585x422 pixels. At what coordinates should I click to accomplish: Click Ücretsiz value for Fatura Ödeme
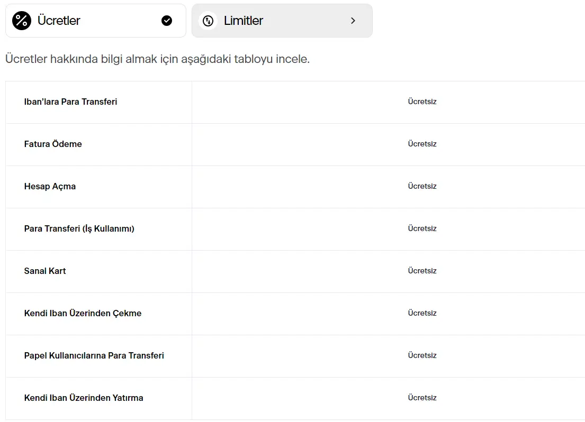422,144
